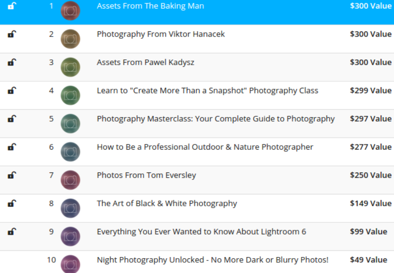Click the unlock icon beside Lightroom 6 row
The image size is (394, 273).
[x=12, y=232]
